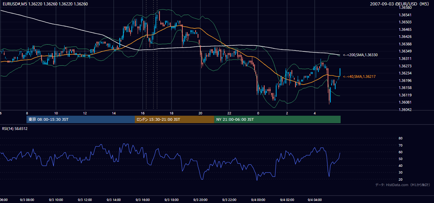Click the RSI level 20 label

400,179
